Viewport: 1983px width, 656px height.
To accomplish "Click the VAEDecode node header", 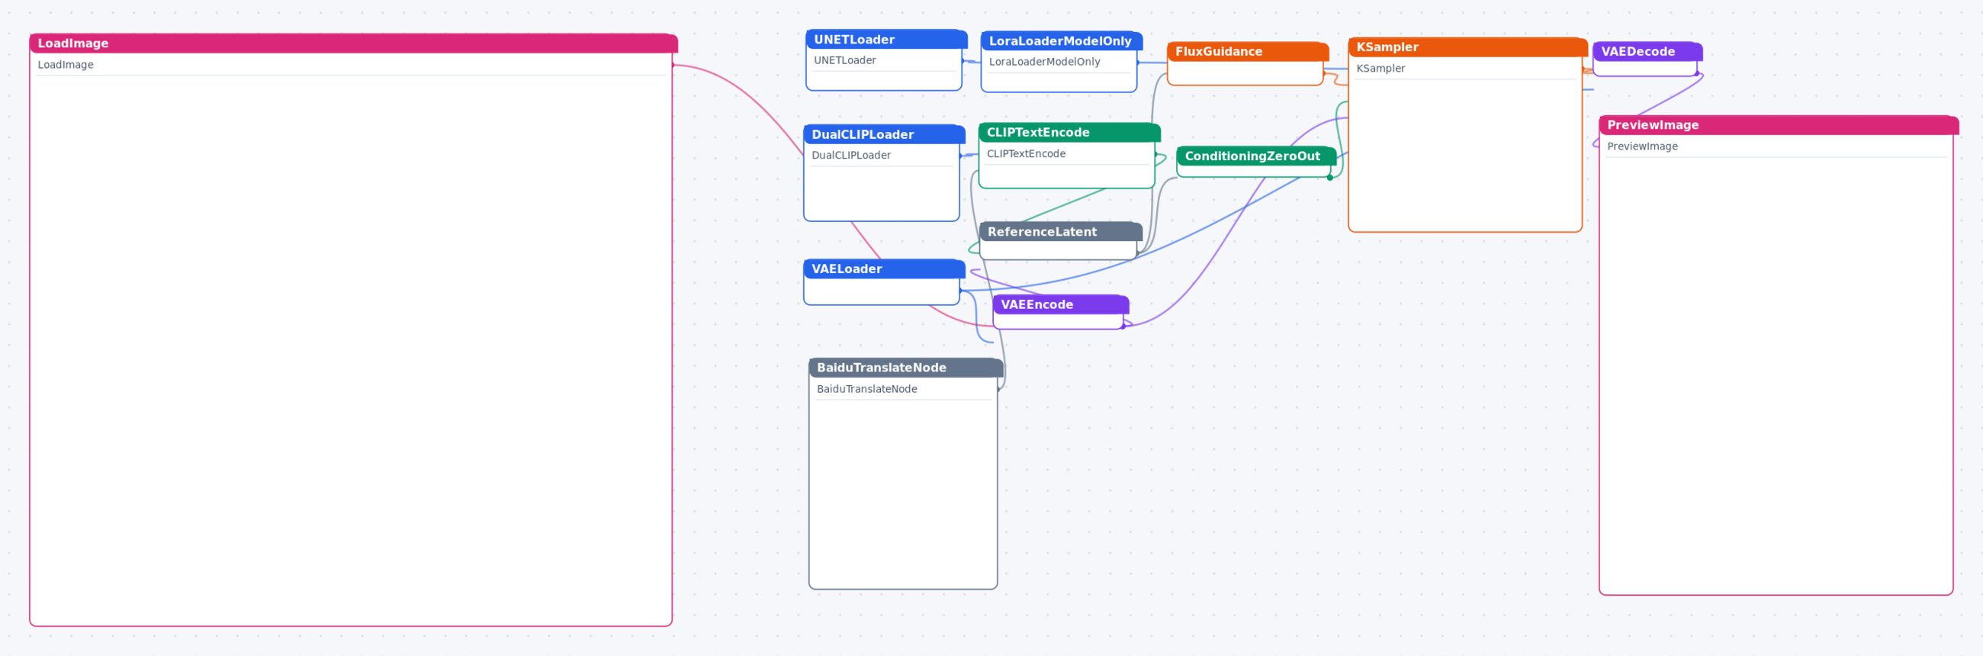I will [1647, 52].
